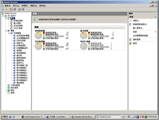The height and width of the screenshot is (120, 159).
Task: Click the Up one level folder icon
Action: coord(11,10)
